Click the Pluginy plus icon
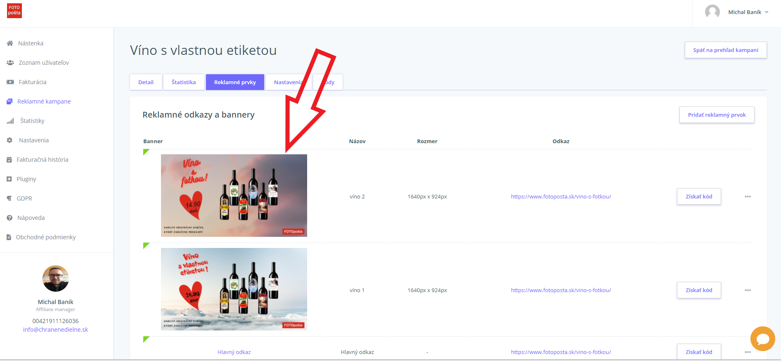 [x=9, y=179]
